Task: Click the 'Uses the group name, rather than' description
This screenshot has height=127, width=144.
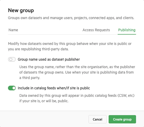Action: pos(77,72)
